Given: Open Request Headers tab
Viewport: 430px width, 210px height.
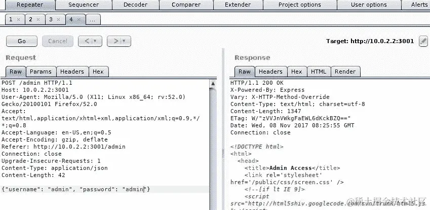Looking at the screenshot, I should coord(72,72).
